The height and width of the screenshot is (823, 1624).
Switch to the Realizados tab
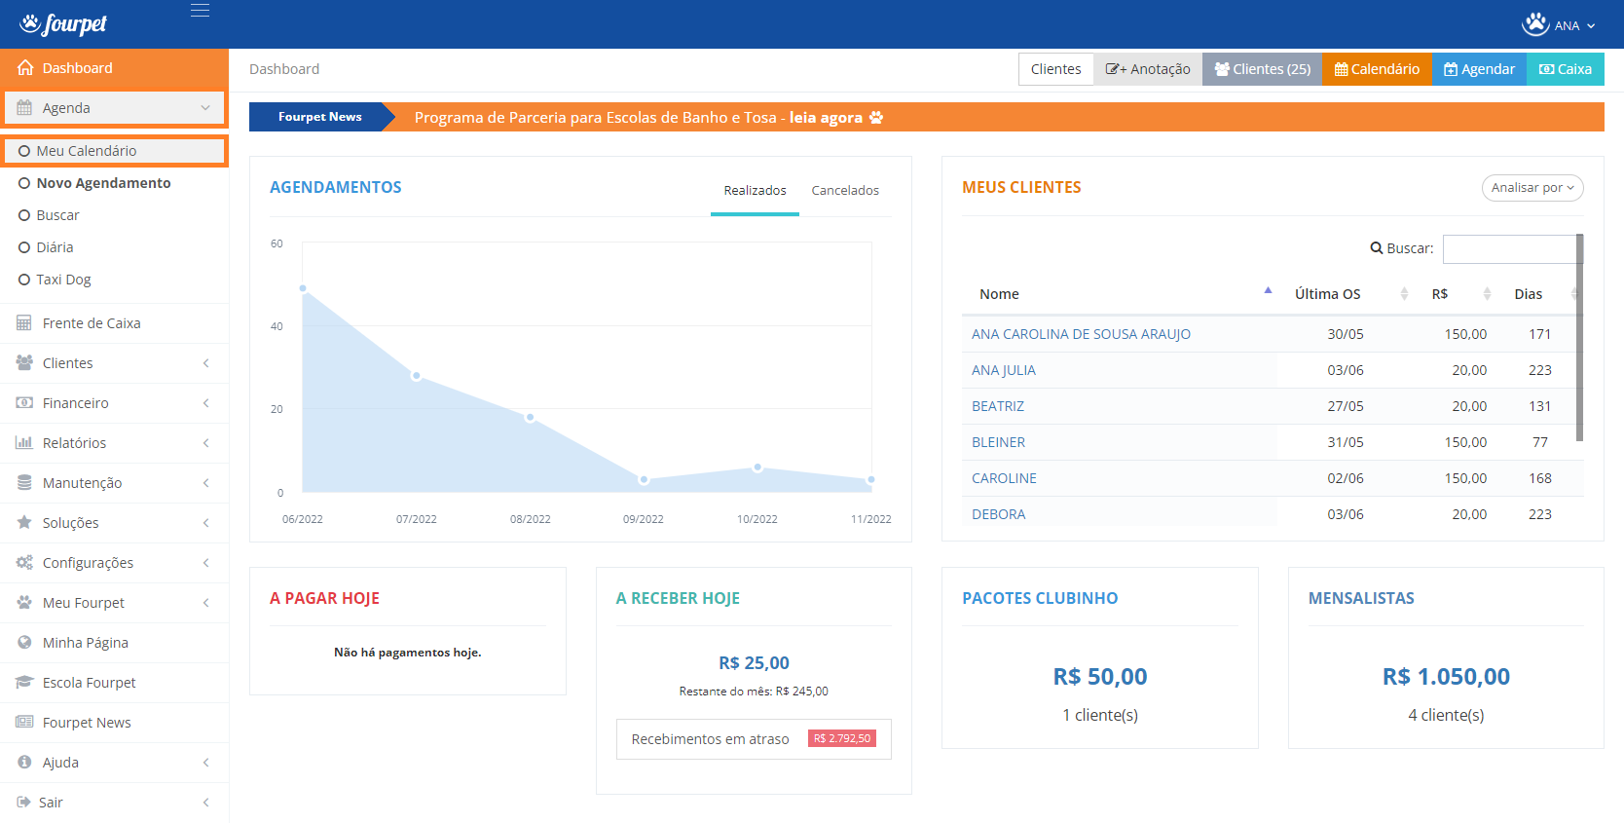pos(755,191)
